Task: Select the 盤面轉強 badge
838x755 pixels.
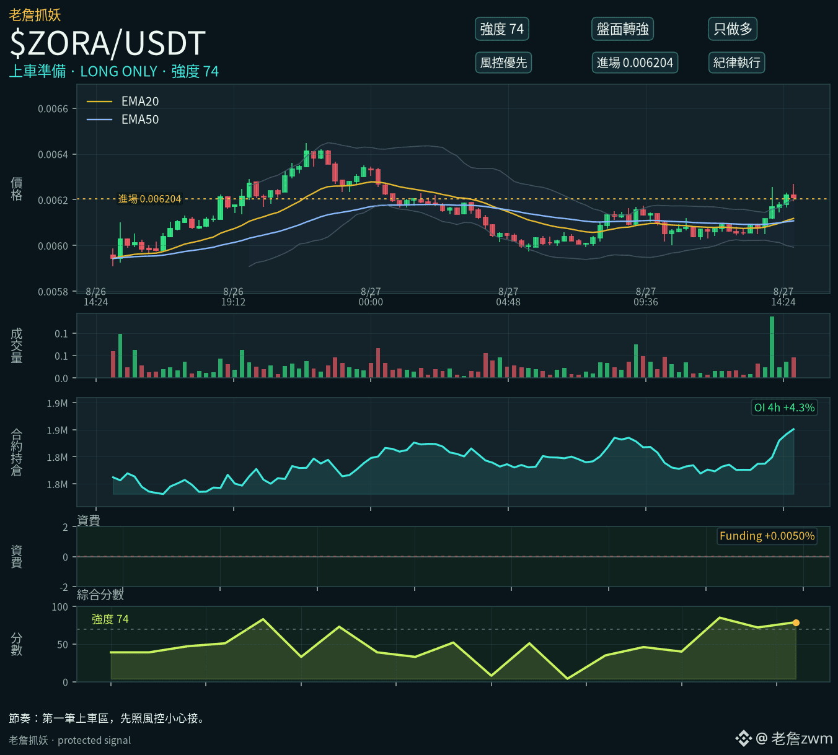Action: pos(622,29)
